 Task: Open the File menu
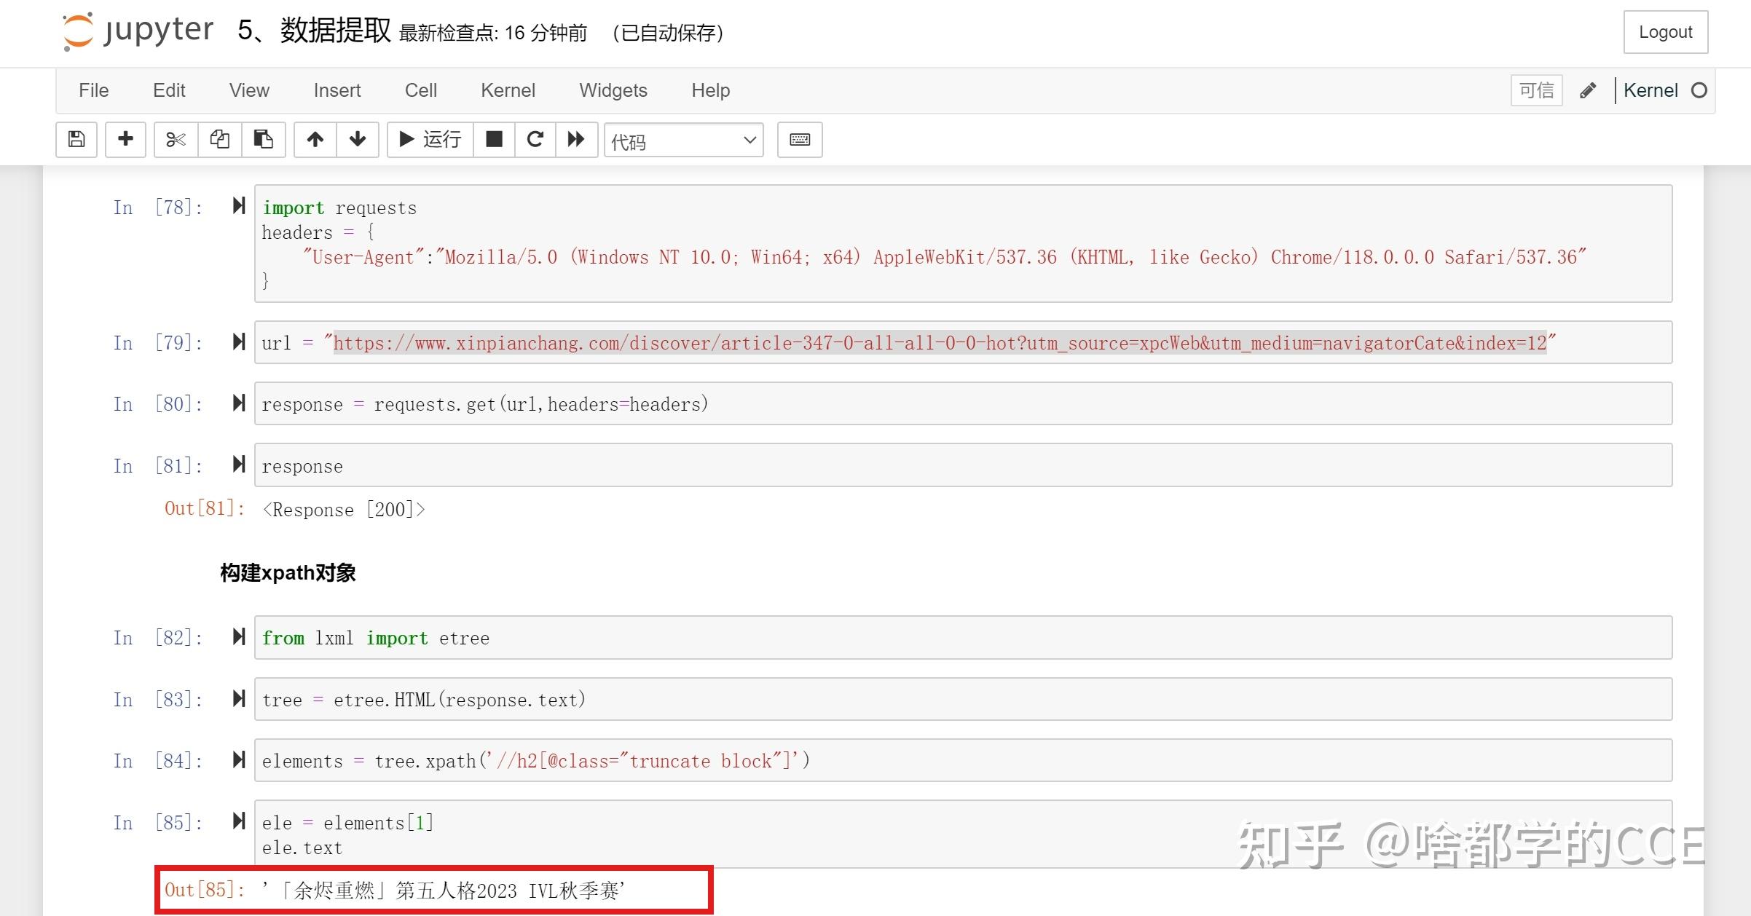point(94,90)
